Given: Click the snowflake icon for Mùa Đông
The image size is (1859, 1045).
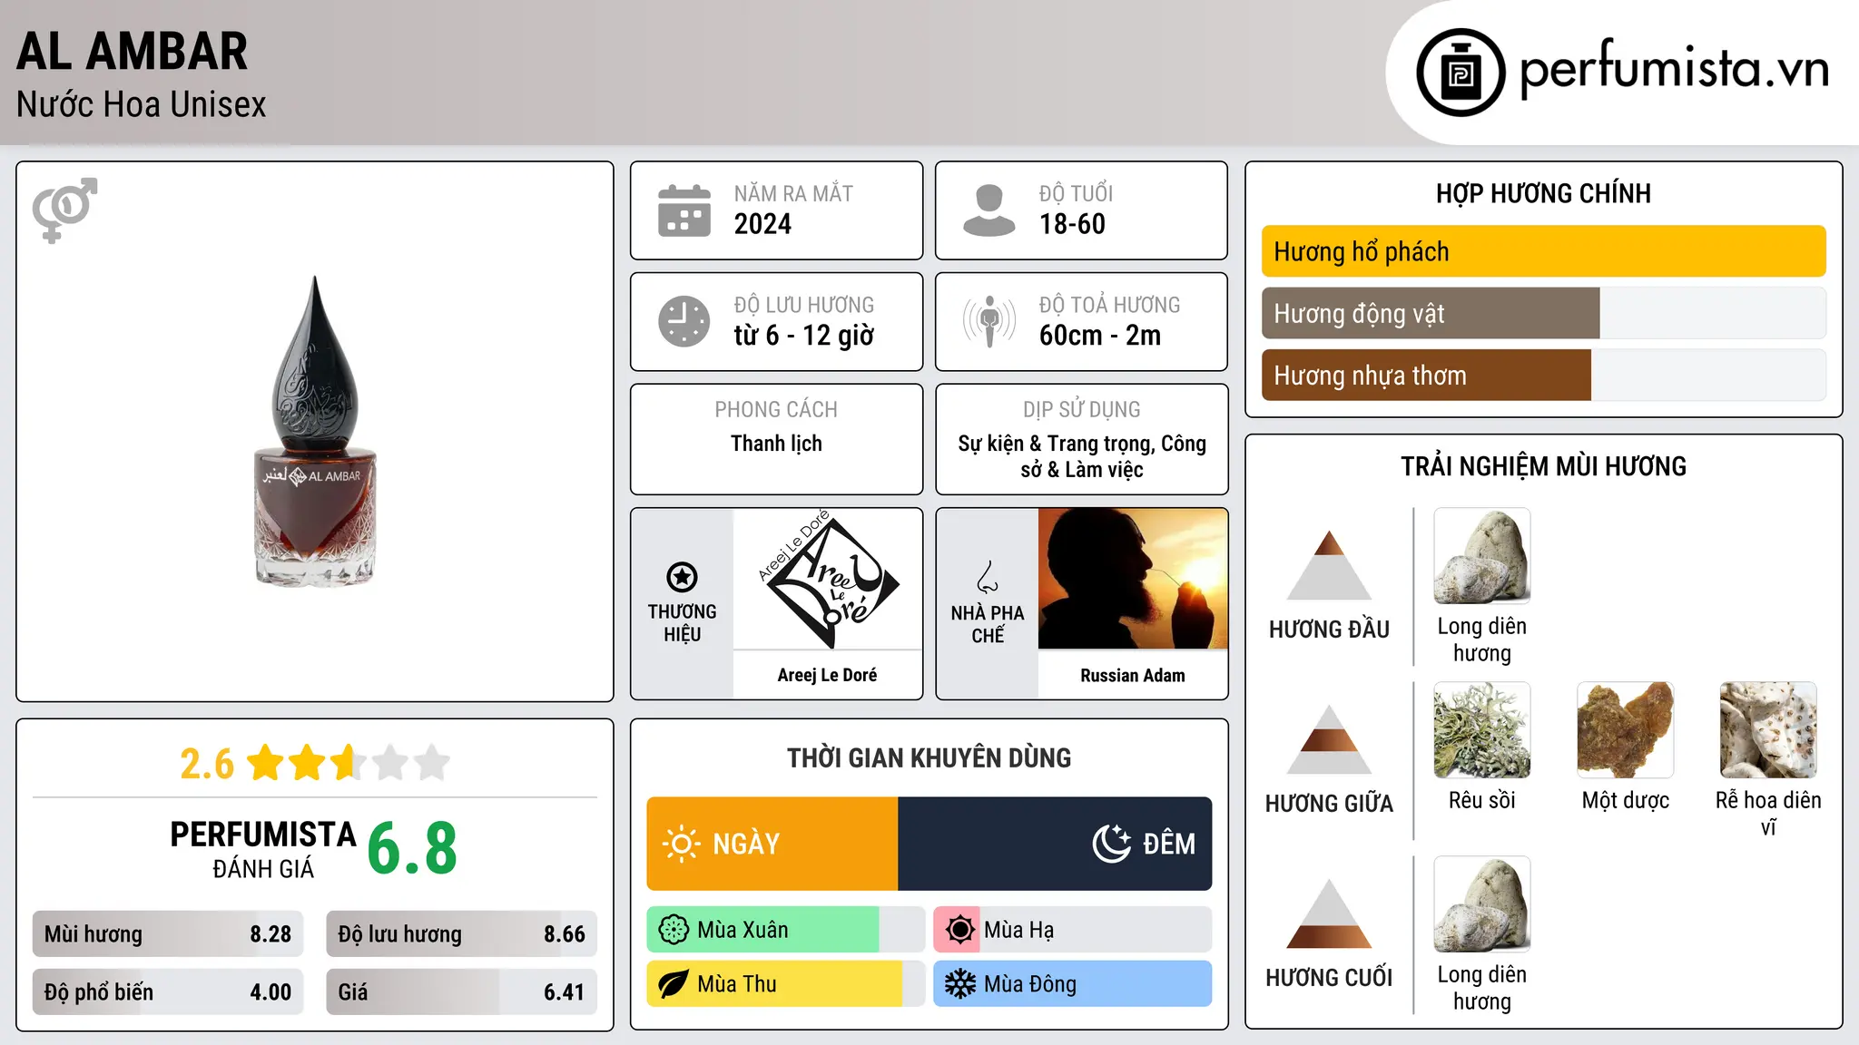Looking at the screenshot, I should click(x=959, y=984).
